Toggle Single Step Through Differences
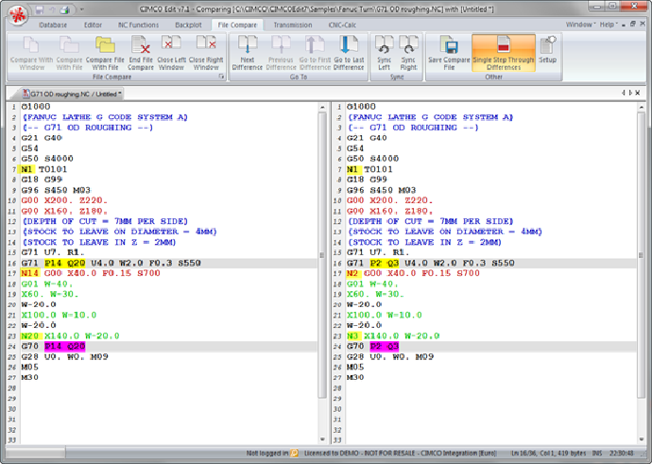The image size is (652, 464). coord(504,53)
